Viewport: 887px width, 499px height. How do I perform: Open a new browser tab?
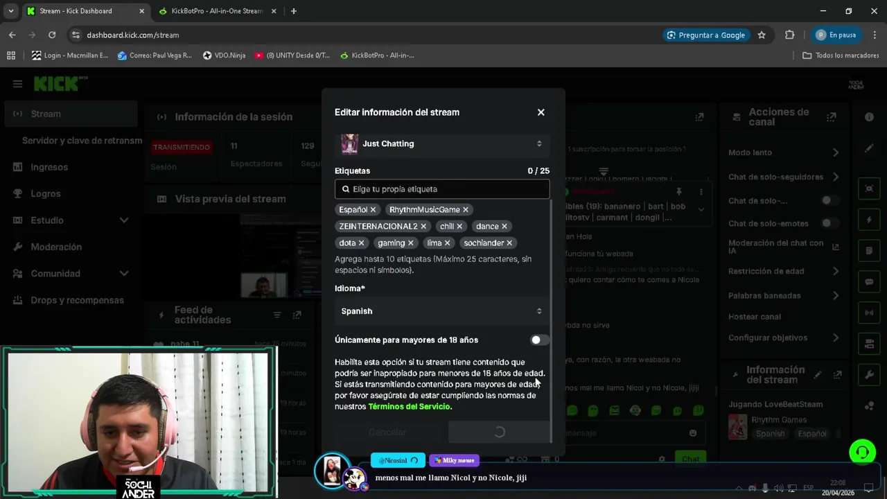(x=294, y=11)
